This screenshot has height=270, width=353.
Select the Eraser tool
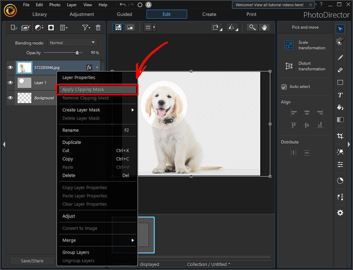[340, 70]
